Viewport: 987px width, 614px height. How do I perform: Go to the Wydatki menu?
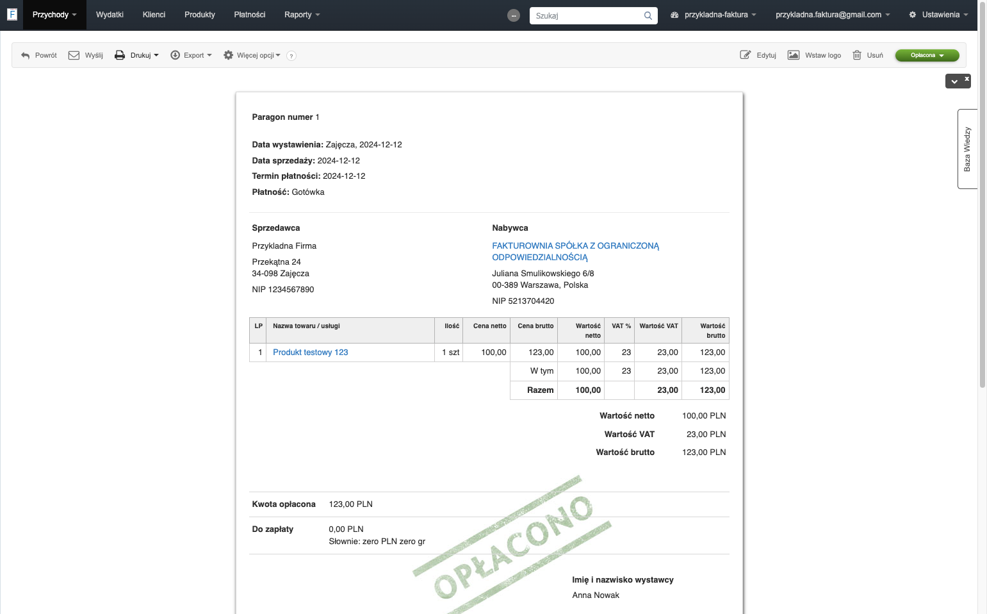(x=110, y=15)
